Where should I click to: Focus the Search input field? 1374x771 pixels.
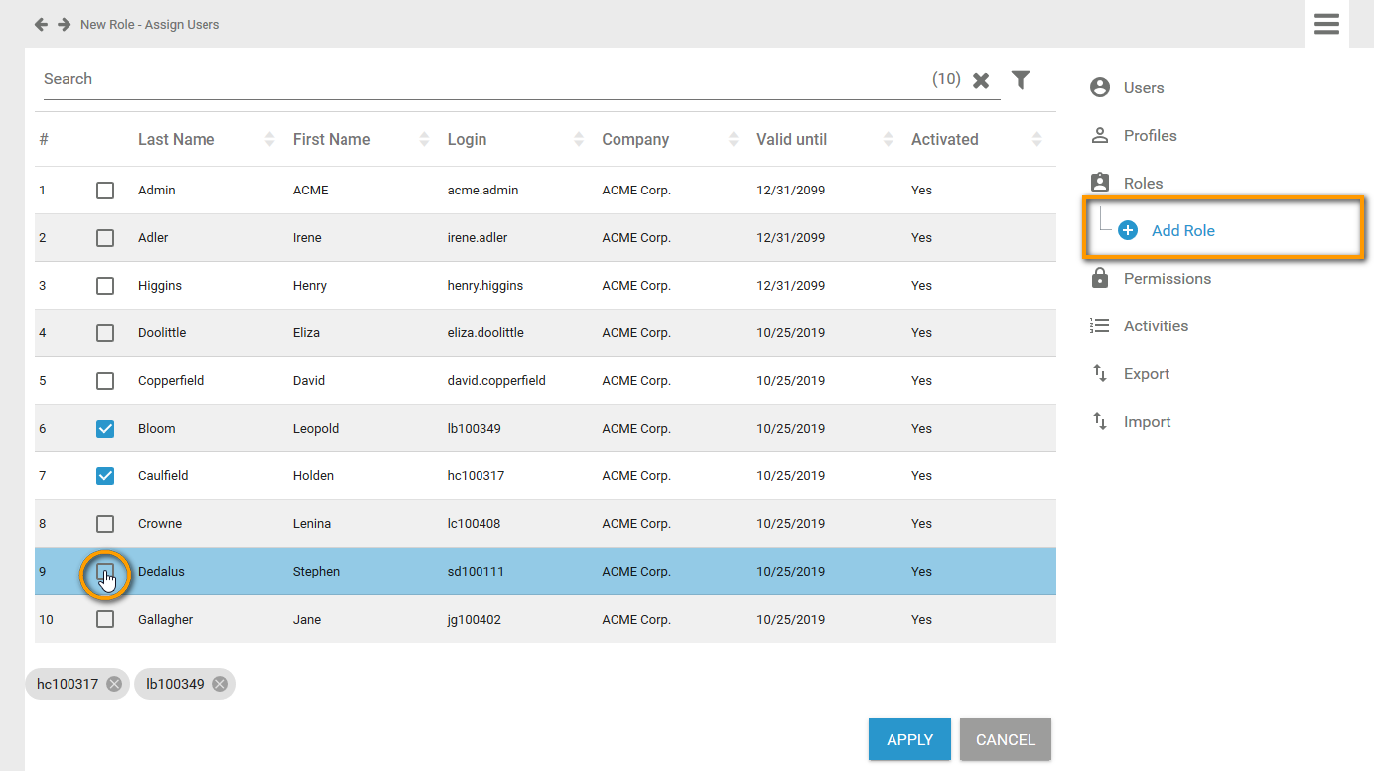pos(477,79)
